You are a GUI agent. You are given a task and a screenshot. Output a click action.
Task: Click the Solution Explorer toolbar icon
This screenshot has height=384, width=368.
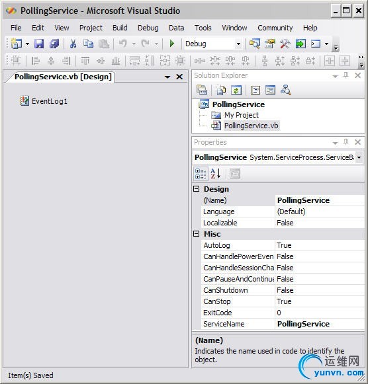pos(255,44)
